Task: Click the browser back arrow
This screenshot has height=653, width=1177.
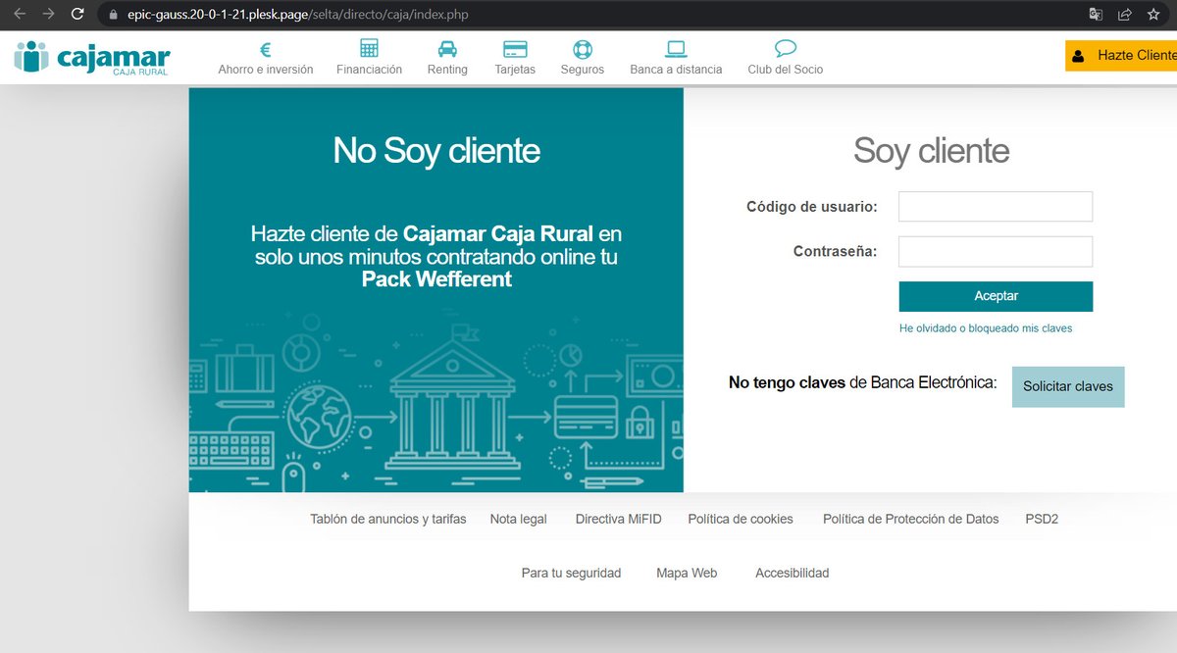Action: point(20,15)
